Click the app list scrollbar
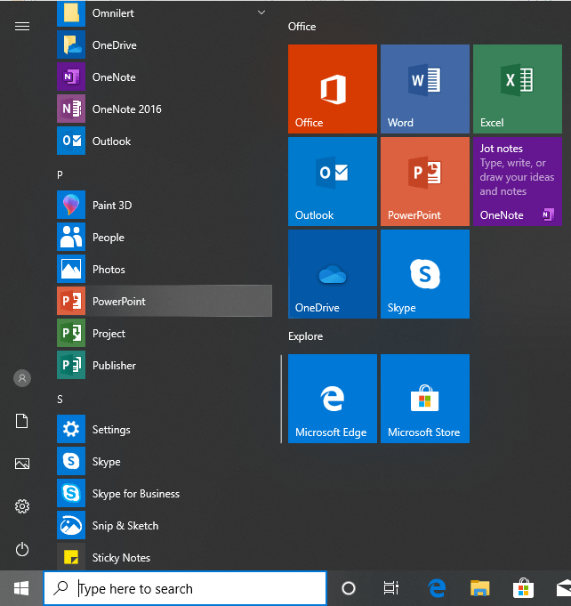571x606 pixels. (x=281, y=400)
